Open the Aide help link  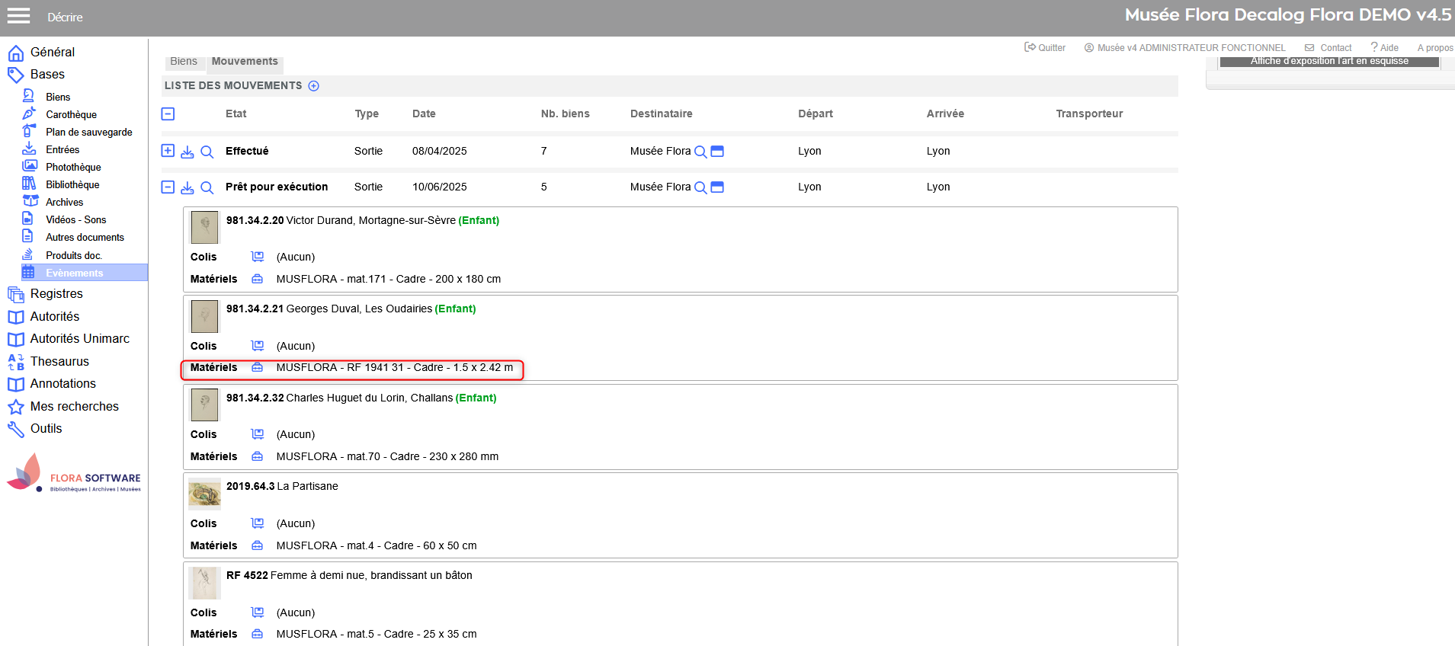tap(1384, 47)
